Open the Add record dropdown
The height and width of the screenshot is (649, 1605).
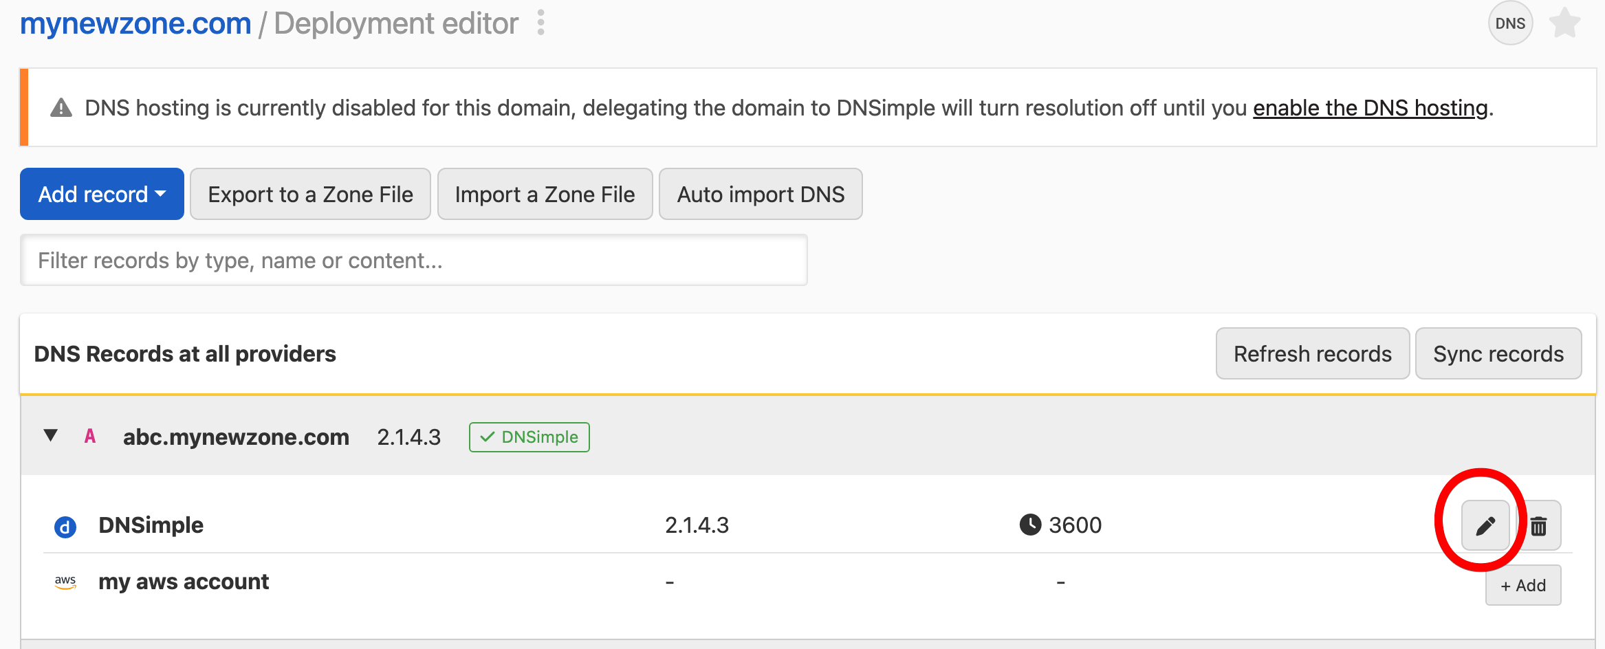tap(102, 195)
